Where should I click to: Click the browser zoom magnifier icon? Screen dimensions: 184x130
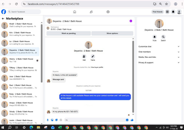161,4
